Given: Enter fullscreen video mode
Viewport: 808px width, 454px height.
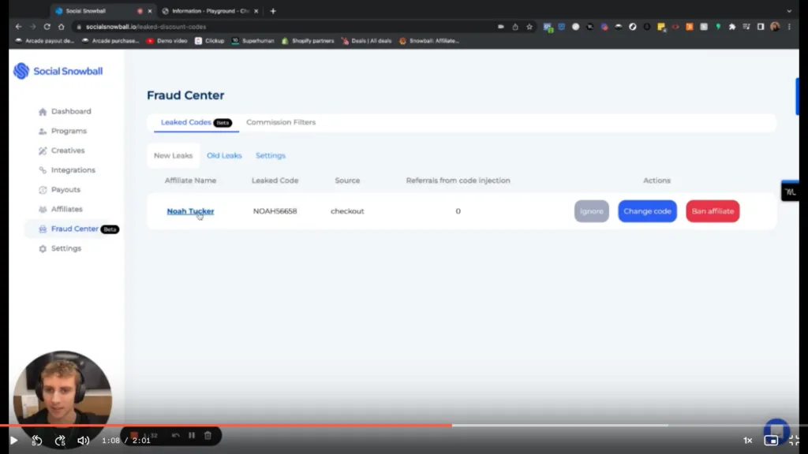Looking at the screenshot, I should pyautogui.click(x=794, y=441).
